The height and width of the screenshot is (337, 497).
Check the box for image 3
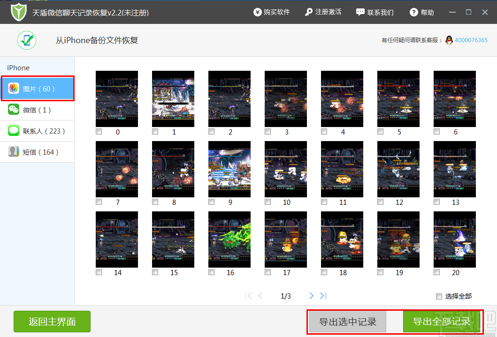[268, 131]
